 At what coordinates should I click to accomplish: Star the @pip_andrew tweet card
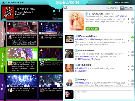[x=9, y=24]
